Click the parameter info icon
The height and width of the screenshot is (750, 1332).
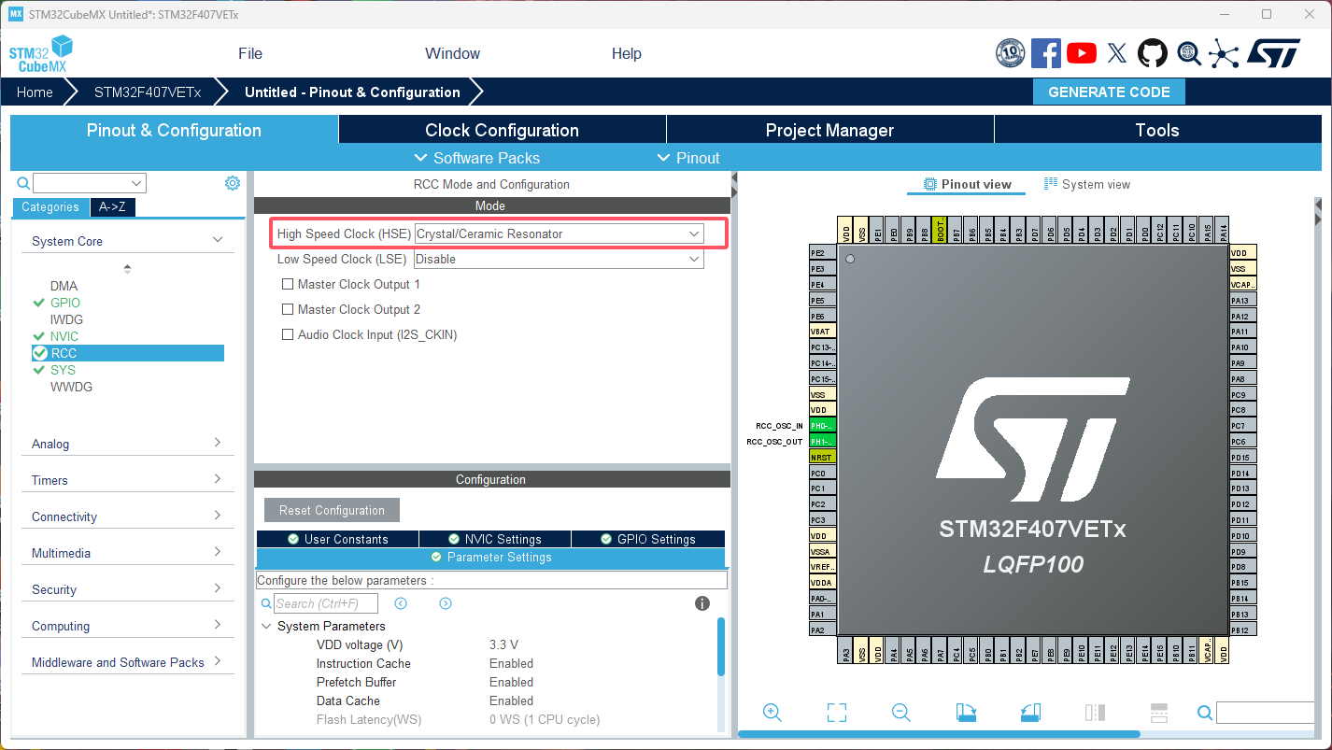click(x=702, y=603)
